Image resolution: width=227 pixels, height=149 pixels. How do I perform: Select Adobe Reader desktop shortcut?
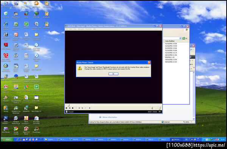click(x=6, y=47)
